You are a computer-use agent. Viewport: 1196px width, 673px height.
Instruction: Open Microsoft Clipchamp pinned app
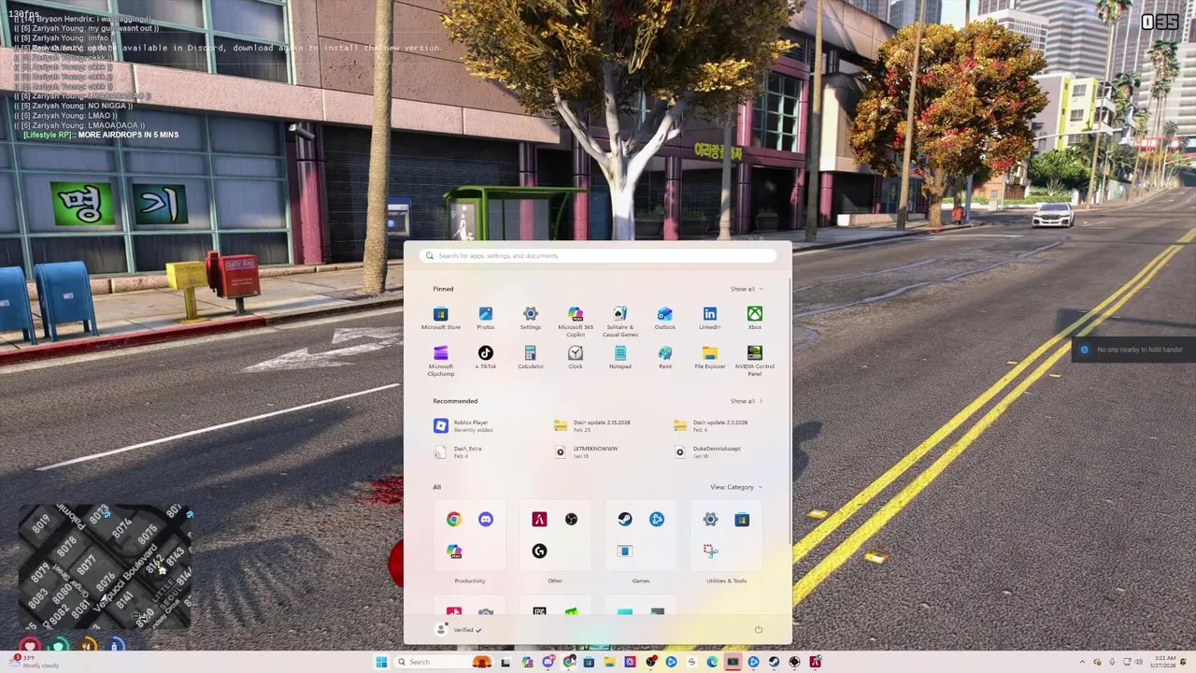click(x=440, y=360)
